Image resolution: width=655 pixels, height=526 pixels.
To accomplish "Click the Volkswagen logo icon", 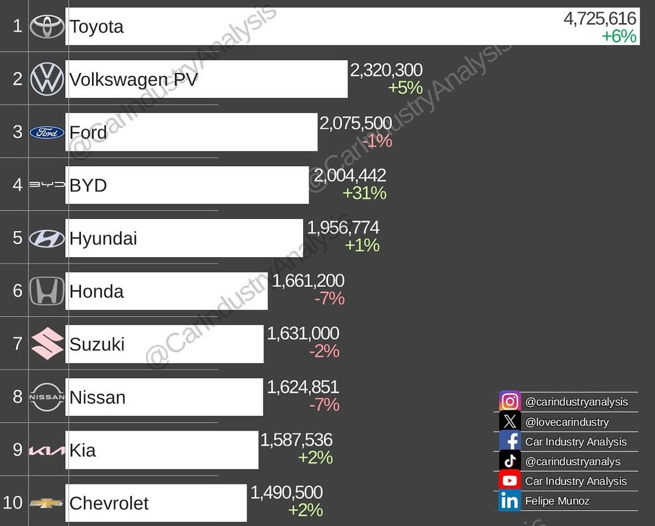I will point(47,79).
